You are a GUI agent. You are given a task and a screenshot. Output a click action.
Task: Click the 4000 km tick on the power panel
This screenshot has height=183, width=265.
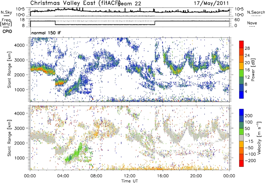pyautogui.click(x=19, y=45)
